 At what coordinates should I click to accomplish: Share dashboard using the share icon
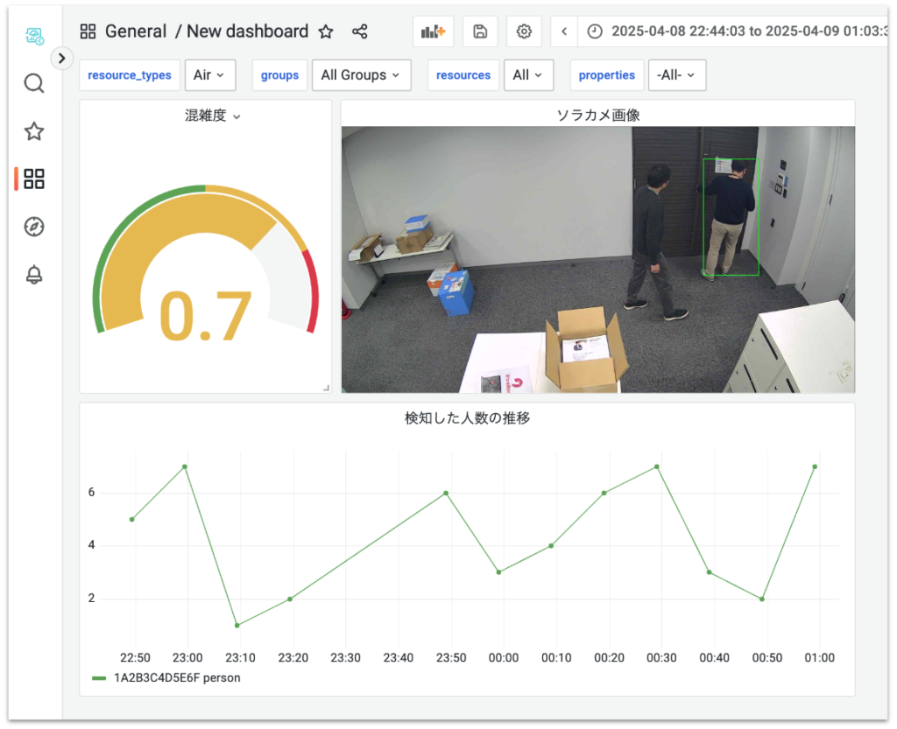point(359,32)
